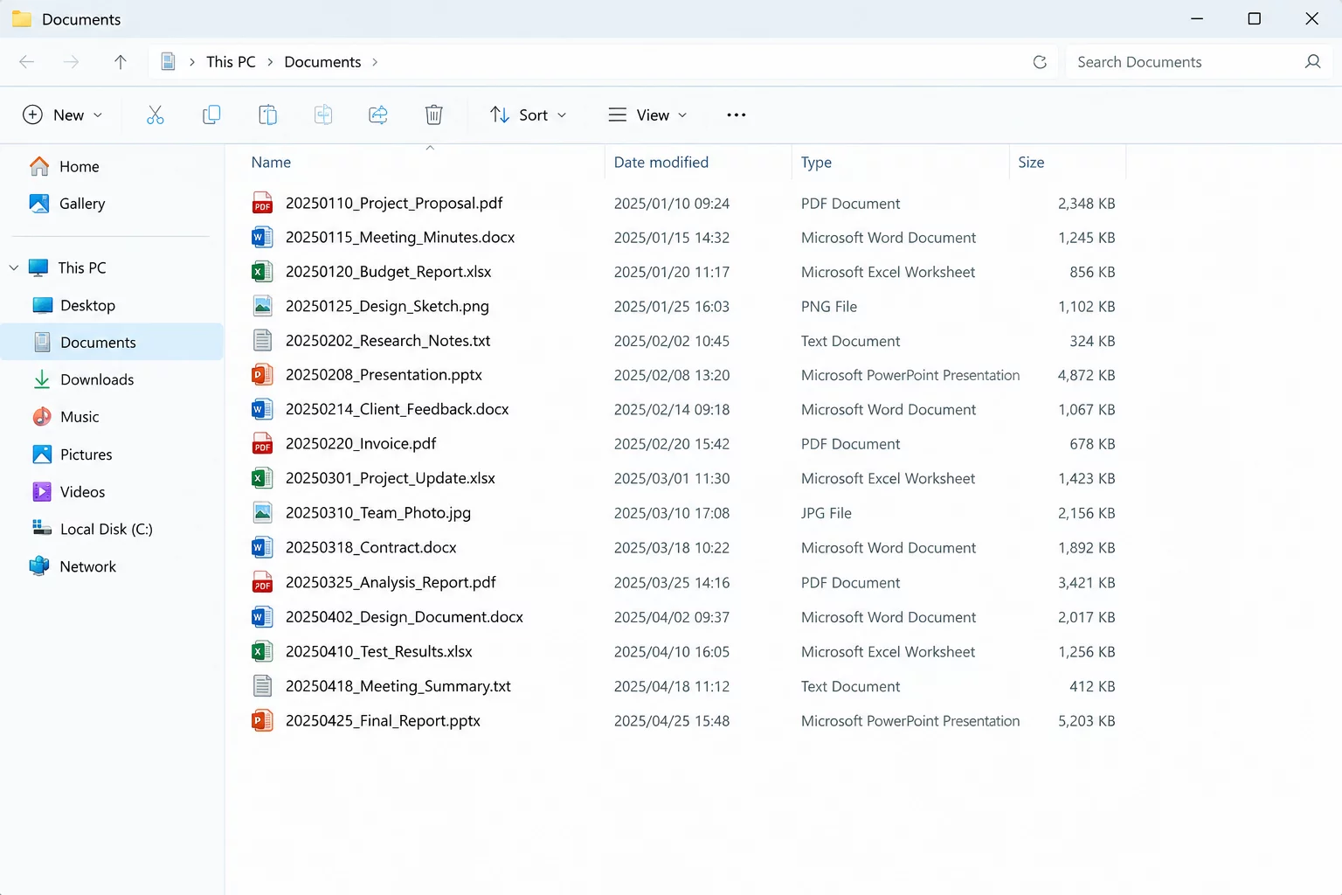
Task: Open the three-dot See more menu
Action: (x=737, y=114)
